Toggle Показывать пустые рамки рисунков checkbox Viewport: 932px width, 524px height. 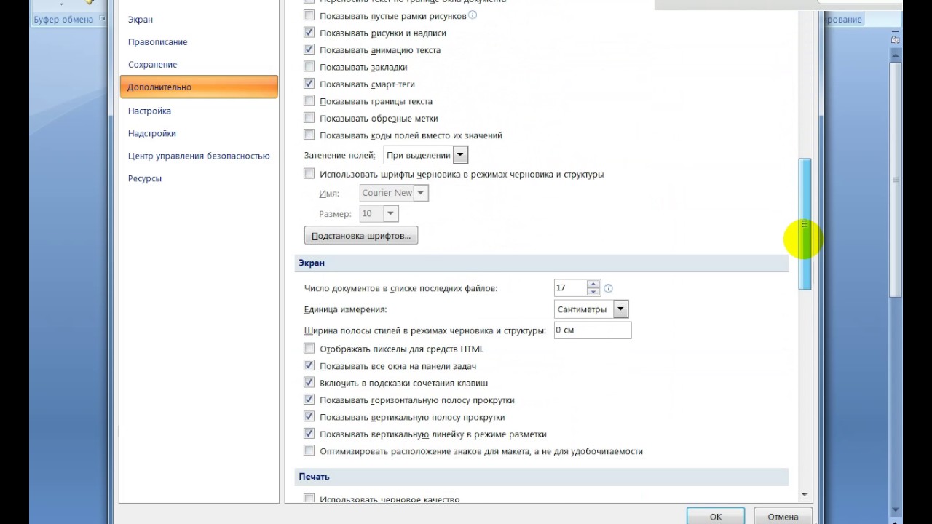(x=309, y=15)
